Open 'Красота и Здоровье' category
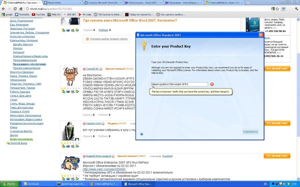The width and height of the screenshot is (300, 187). (x=22, y=72)
